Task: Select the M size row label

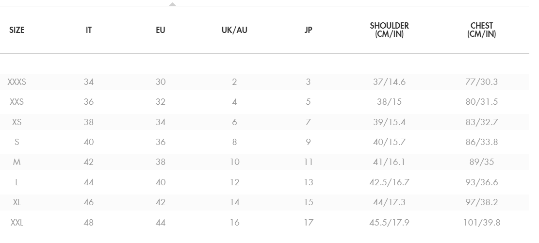Action: click(x=17, y=162)
